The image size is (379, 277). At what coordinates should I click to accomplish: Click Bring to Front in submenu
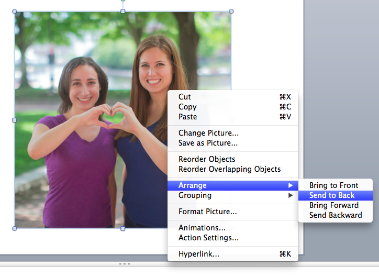(x=333, y=185)
